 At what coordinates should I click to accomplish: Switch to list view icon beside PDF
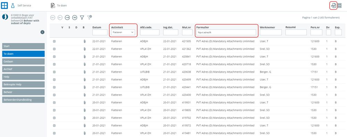tap(339, 6)
